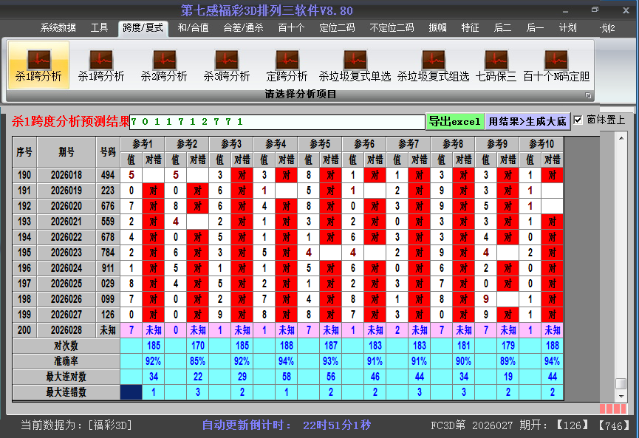Screen dimensions: 639x438
Task: Select the 杀2跨分析 analysis tool
Action: point(164,63)
